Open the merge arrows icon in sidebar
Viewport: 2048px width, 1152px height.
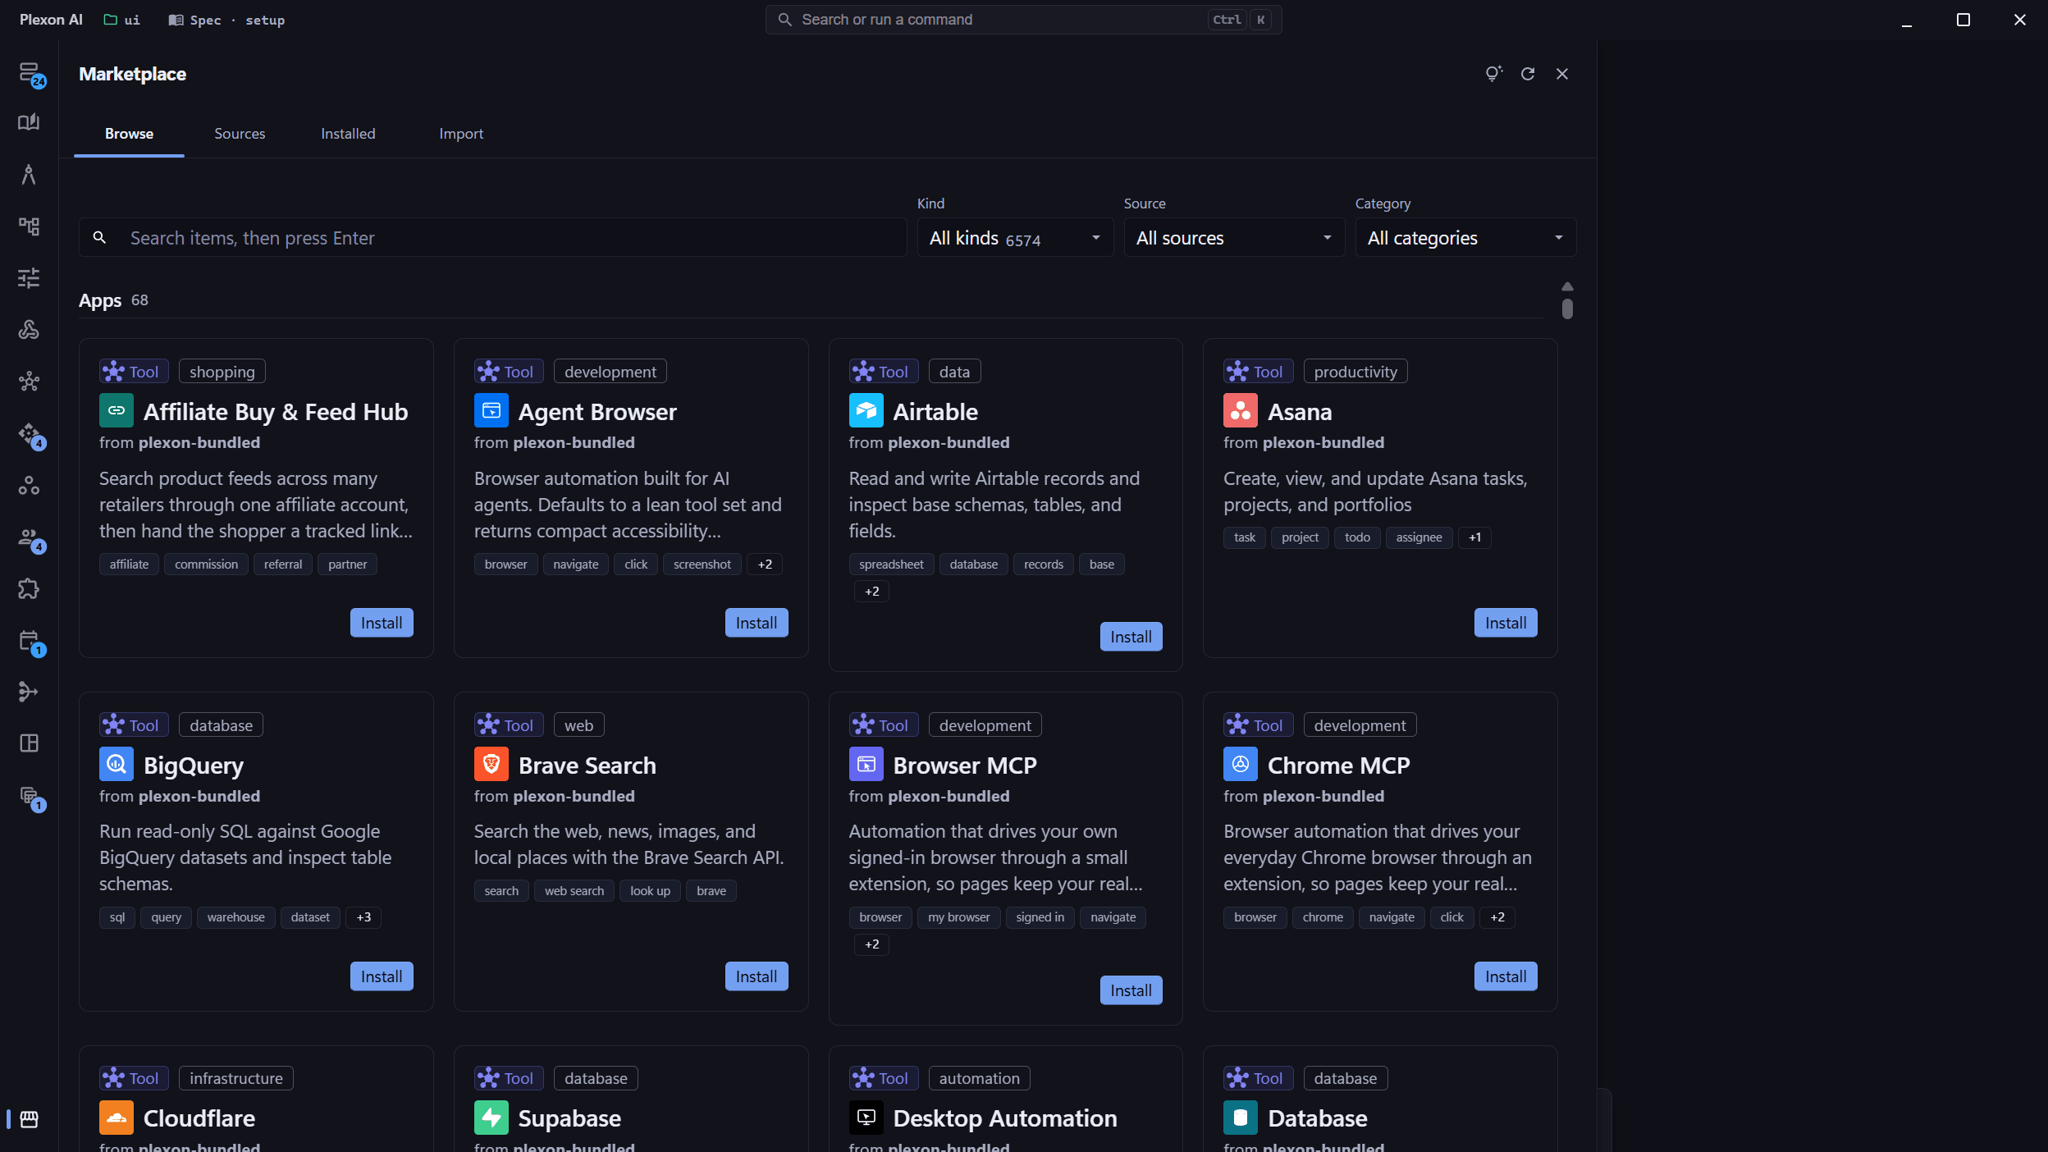click(x=29, y=692)
